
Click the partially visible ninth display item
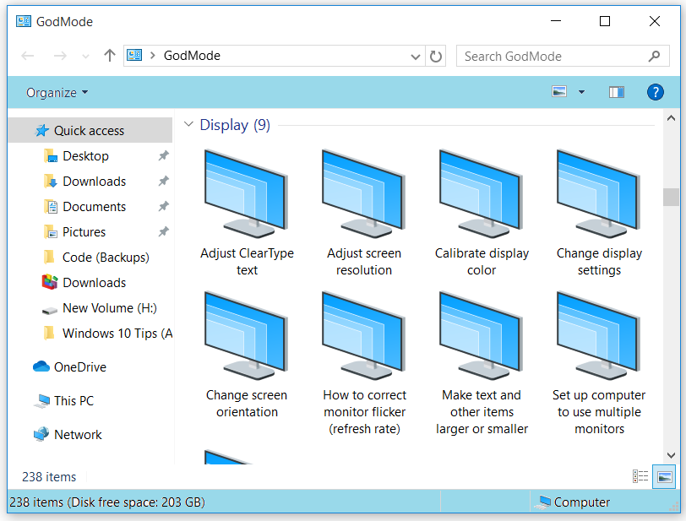(228, 457)
